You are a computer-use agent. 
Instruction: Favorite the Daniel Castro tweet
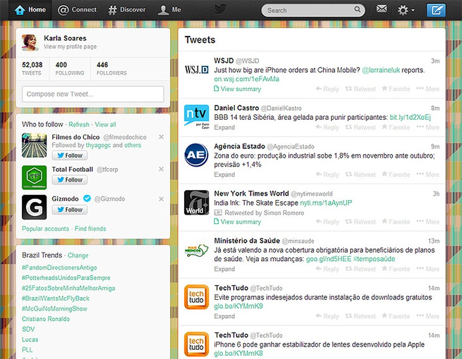coord(396,128)
